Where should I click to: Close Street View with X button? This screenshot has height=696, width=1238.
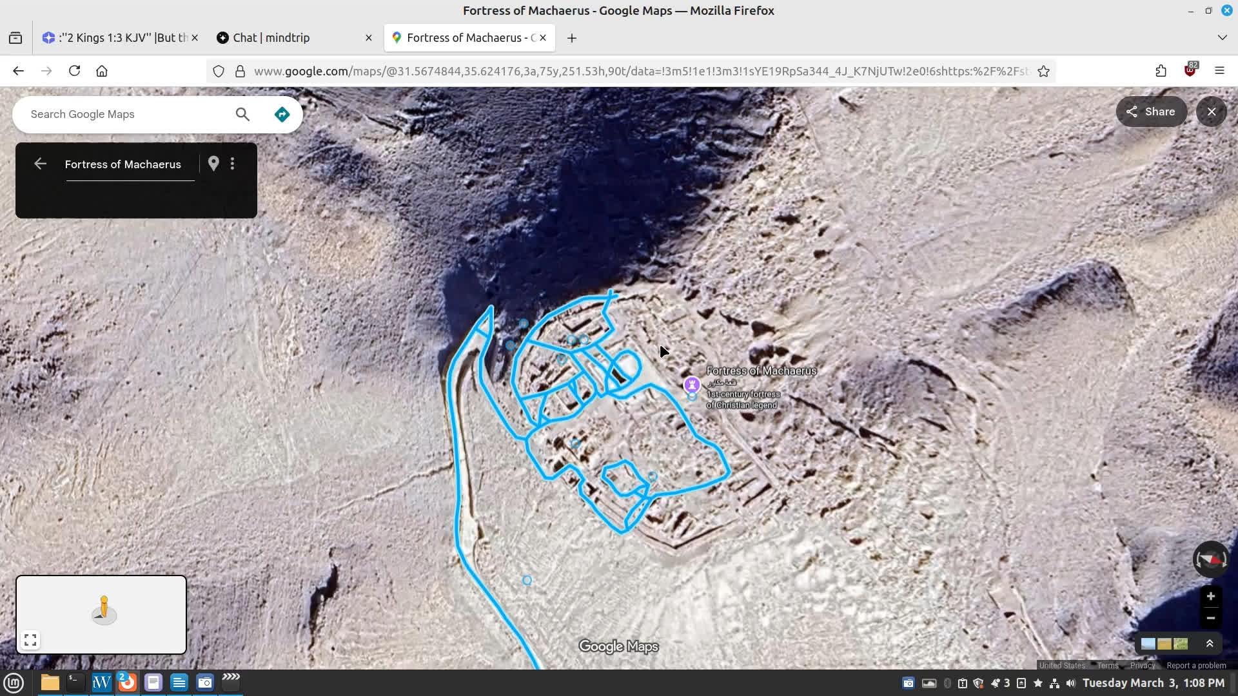point(1212,111)
